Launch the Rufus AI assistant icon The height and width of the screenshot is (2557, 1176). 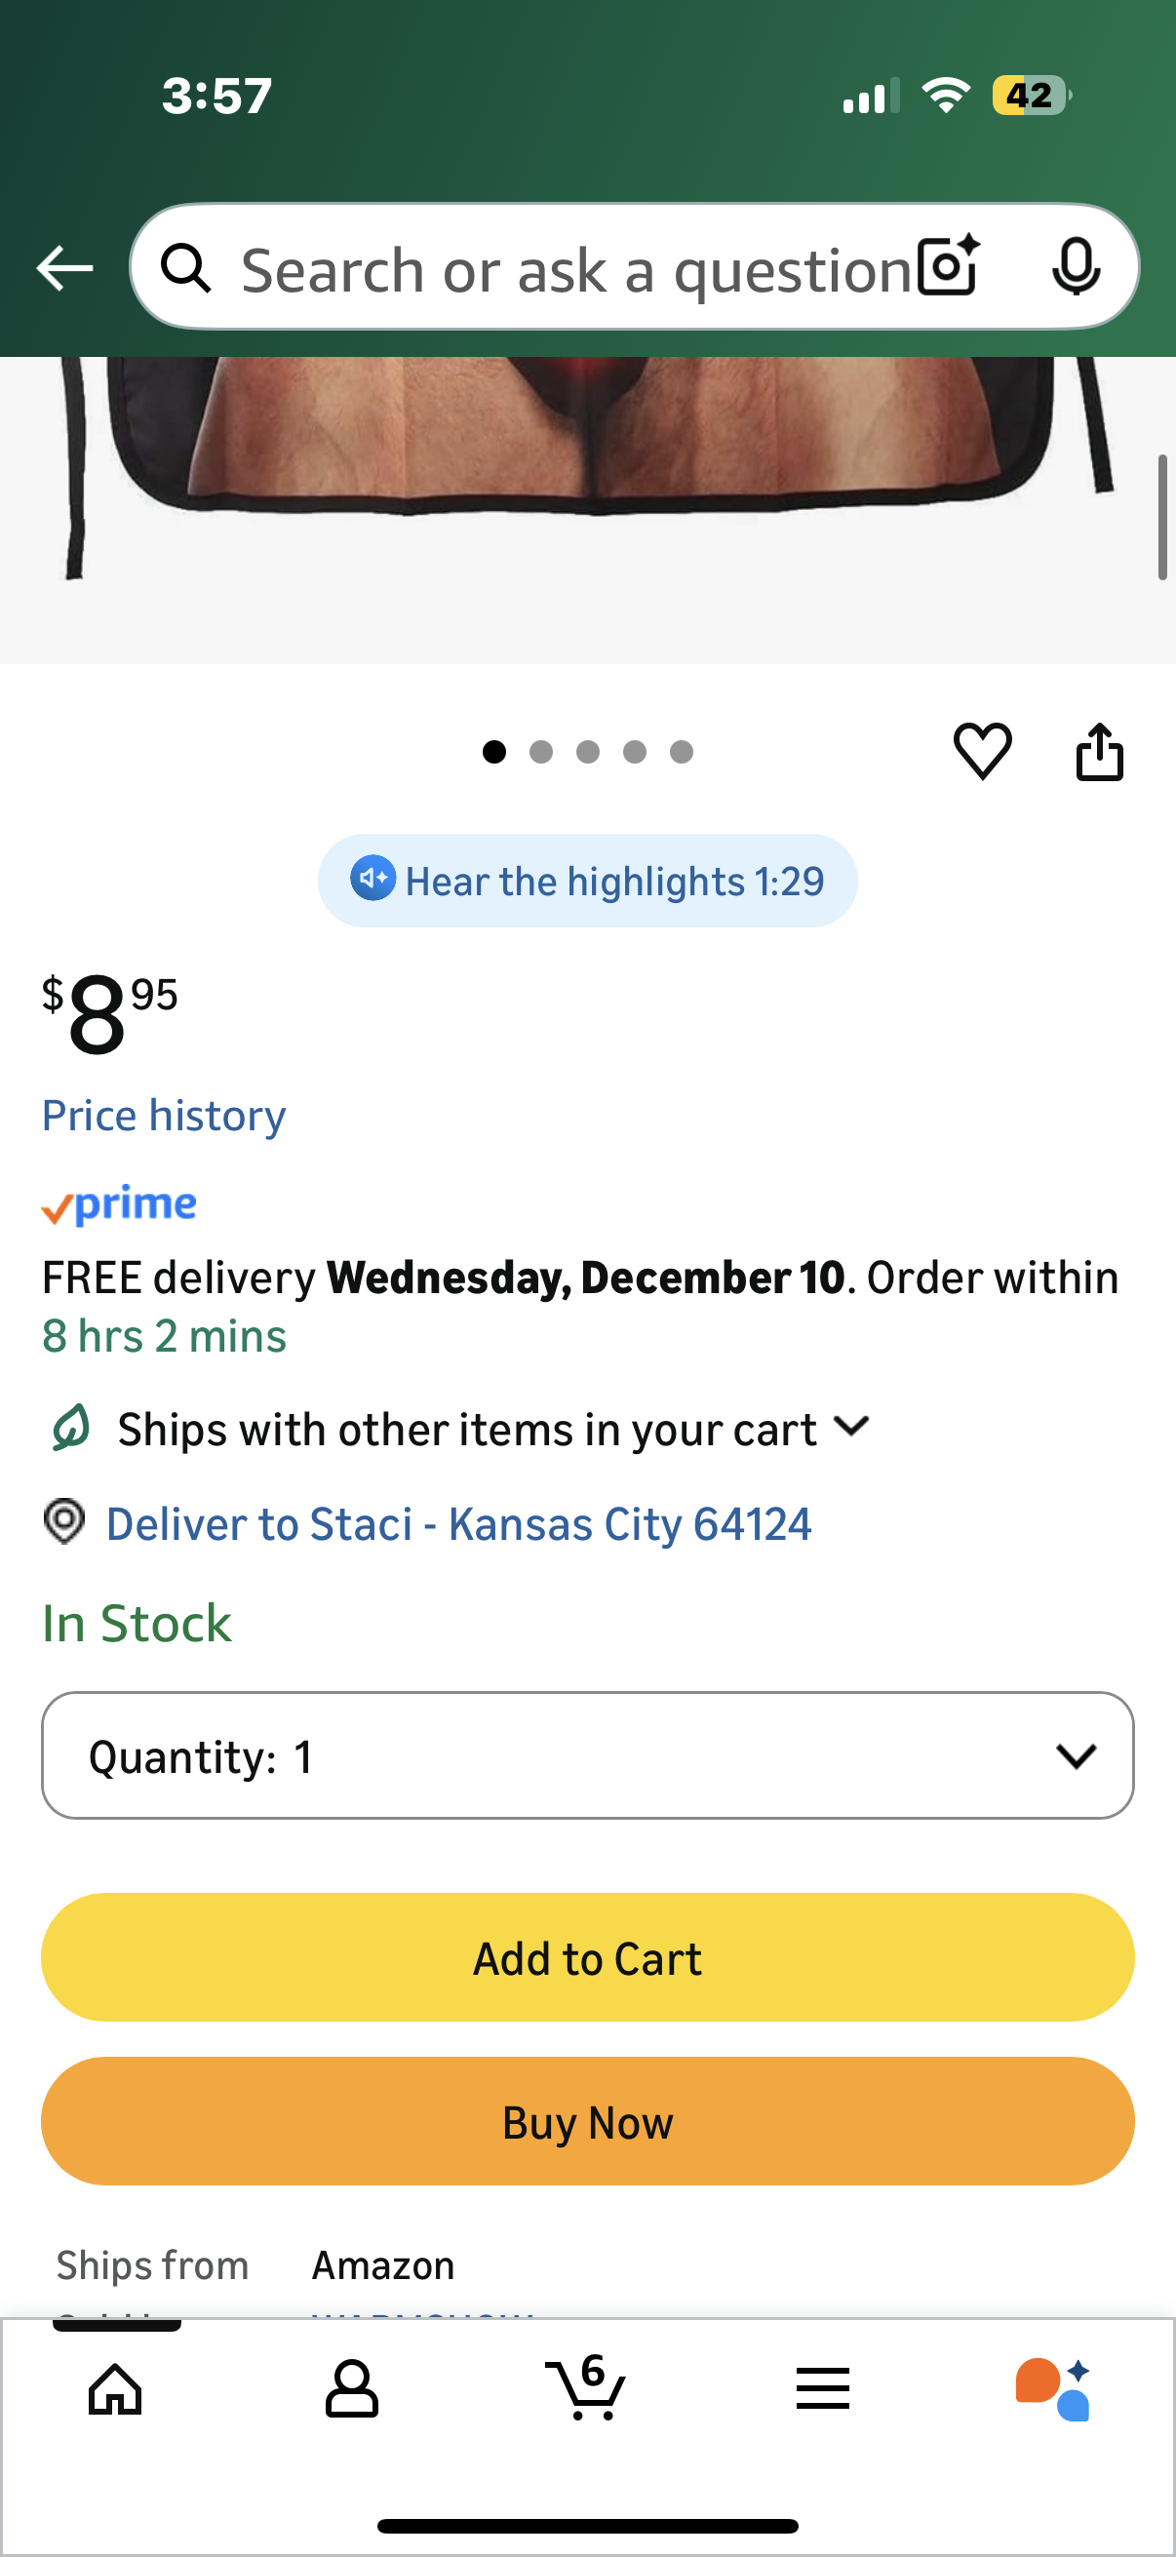coord(1053,2388)
